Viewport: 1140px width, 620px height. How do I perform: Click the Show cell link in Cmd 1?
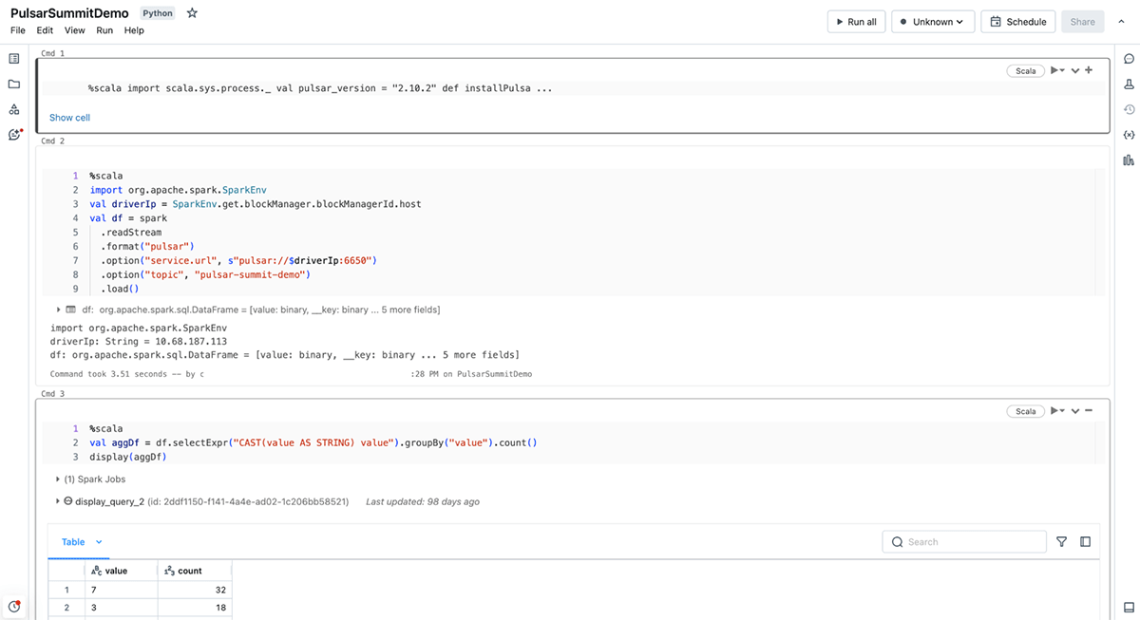[x=69, y=118]
